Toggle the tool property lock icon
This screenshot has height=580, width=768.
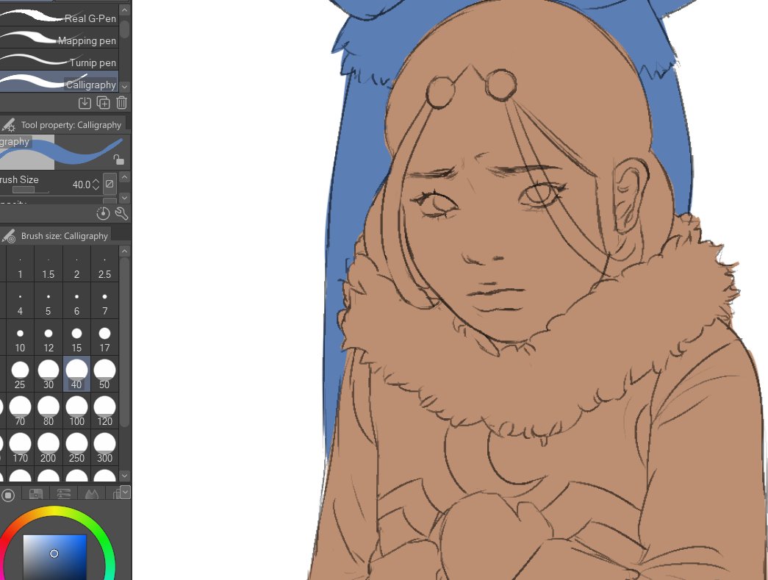tap(118, 160)
